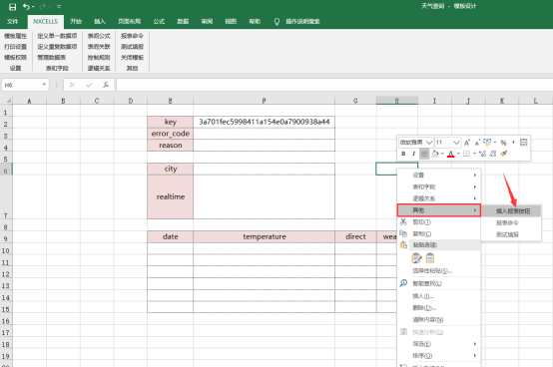
Task: Click 管理数据表 in the ribbon
Action: [52, 58]
